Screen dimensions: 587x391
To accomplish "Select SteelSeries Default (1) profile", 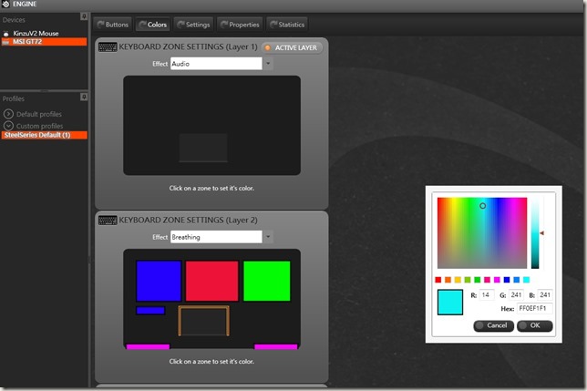I will 44,135.
